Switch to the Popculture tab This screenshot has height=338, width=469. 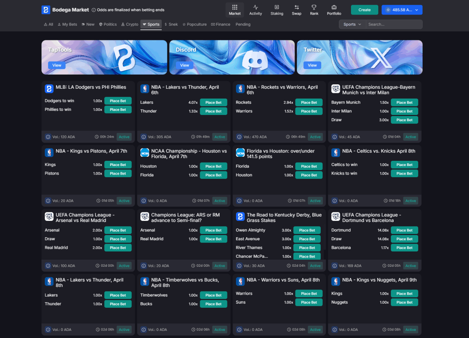(194, 24)
